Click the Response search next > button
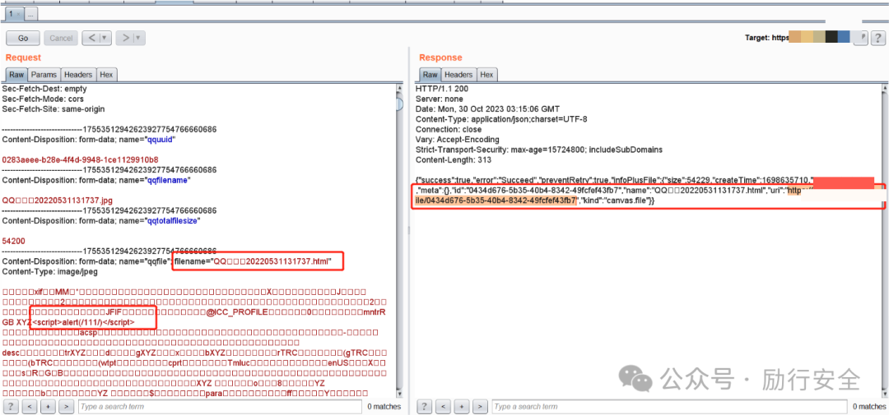This screenshot has width=889, height=415. pyautogui.click(x=481, y=407)
